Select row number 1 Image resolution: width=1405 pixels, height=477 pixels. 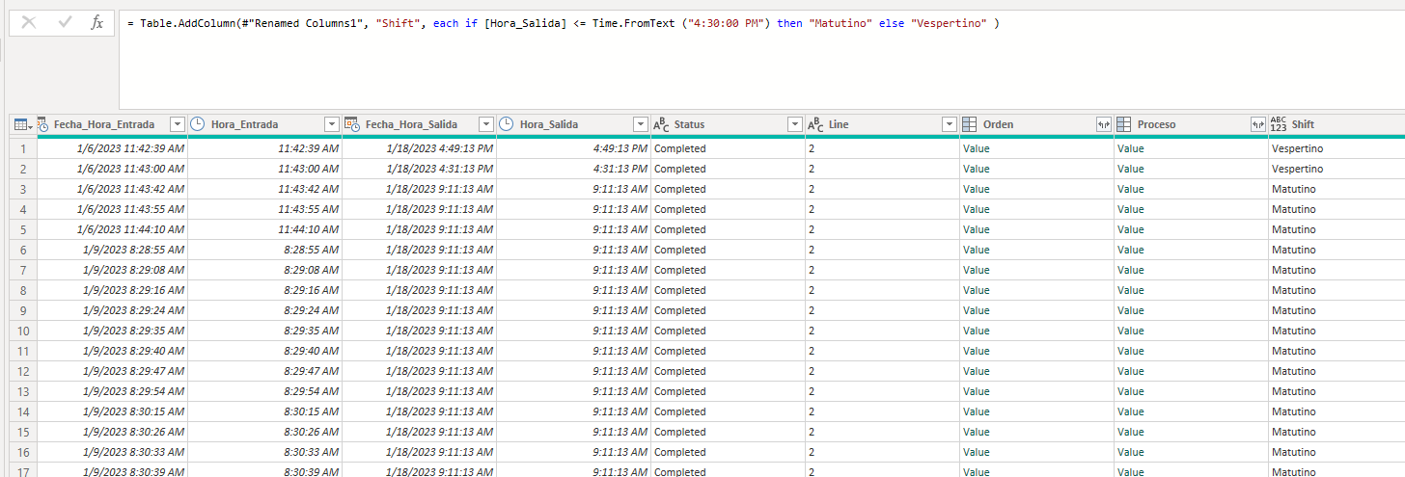click(x=23, y=148)
